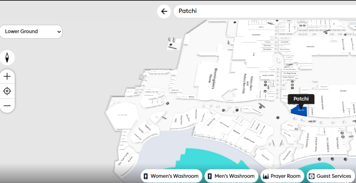Show Prayer Room locations
This screenshot has height=183, width=356.
(282, 176)
